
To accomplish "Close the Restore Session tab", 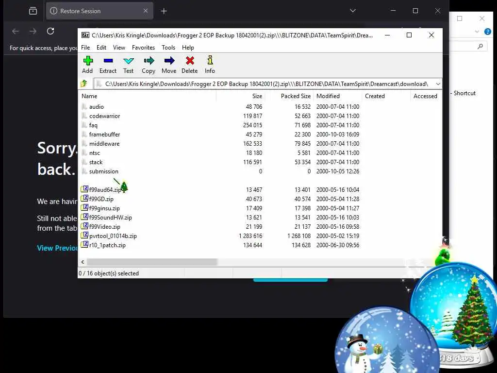I will pos(146,11).
